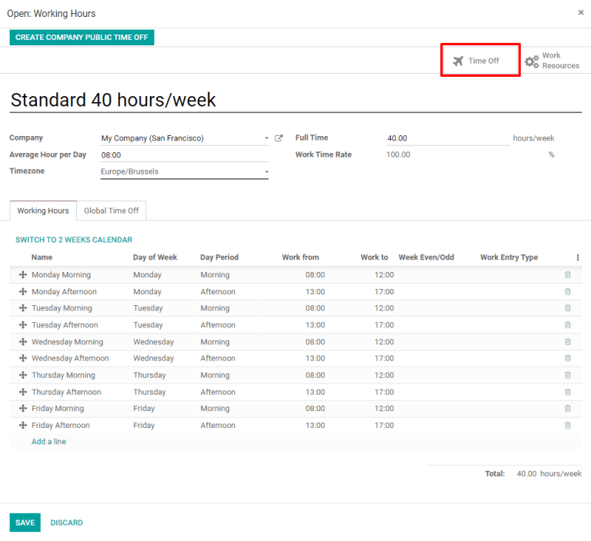The height and width of the screenshot is (541, 591).
Task: Select the Working Hours tab
Action: click(43, 211)
